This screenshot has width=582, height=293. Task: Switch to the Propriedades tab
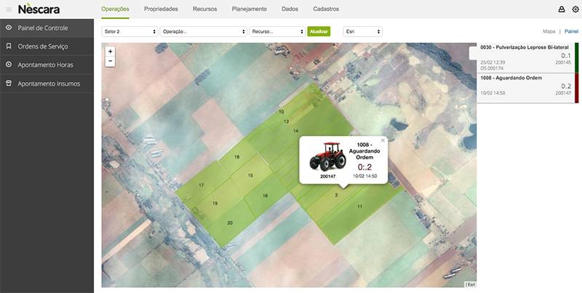(161, 9)
